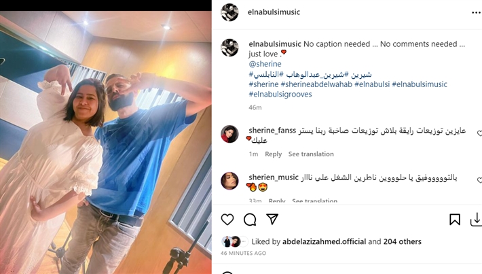482x274 pixels.
Task: Like the post with heart icon
Action: point(227,220)
